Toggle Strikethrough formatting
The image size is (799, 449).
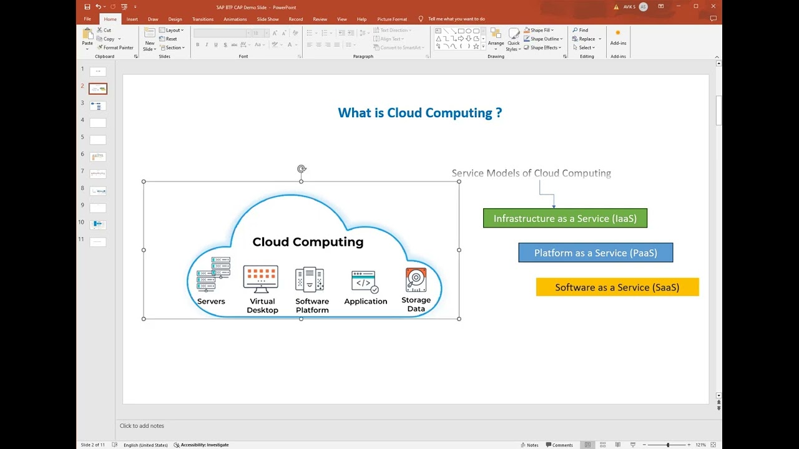coord(235,45)
